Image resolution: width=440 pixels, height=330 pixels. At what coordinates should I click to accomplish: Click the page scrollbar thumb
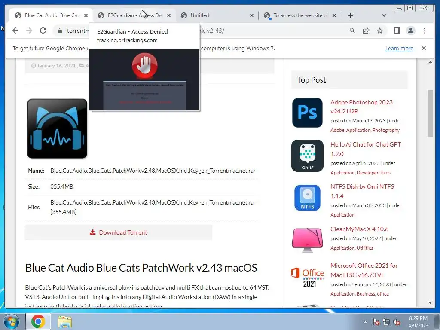430,113
